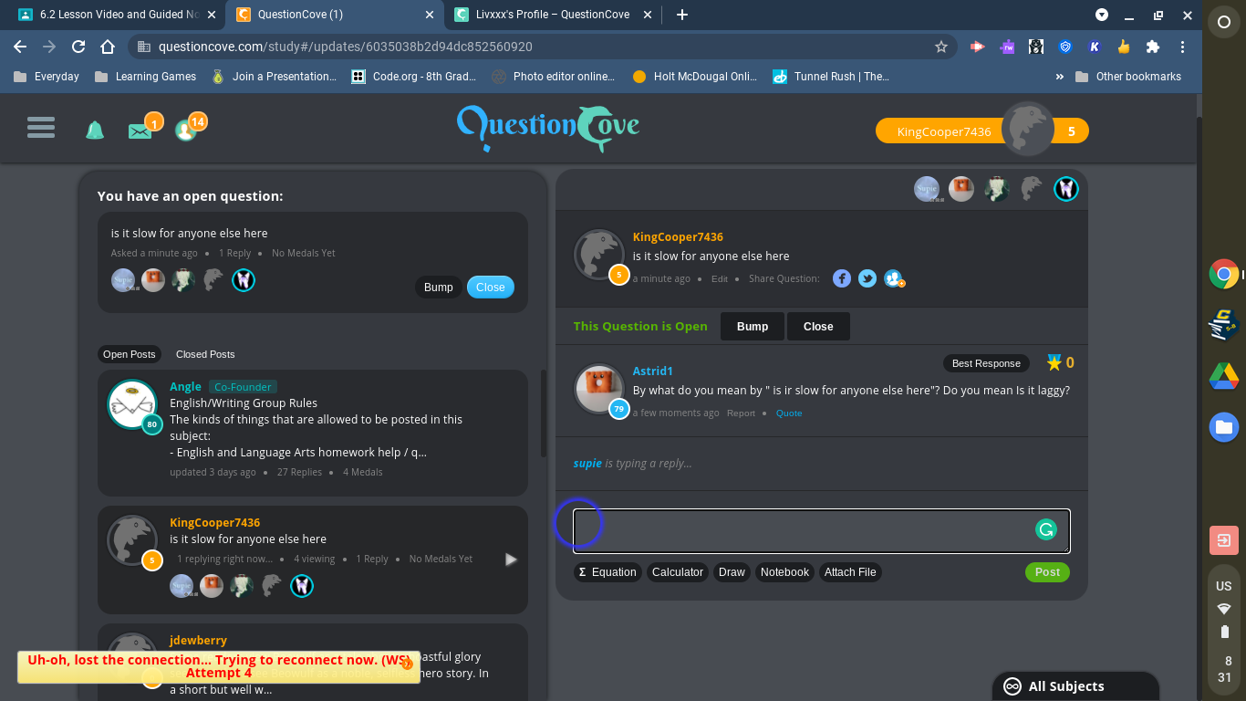Click into the reply text field
This screenshot has width=1246, height=701.
tap(821, 531)
